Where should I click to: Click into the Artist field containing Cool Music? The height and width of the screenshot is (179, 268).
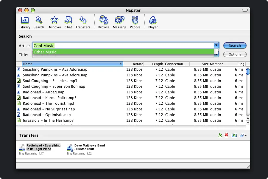pos(123,46)
